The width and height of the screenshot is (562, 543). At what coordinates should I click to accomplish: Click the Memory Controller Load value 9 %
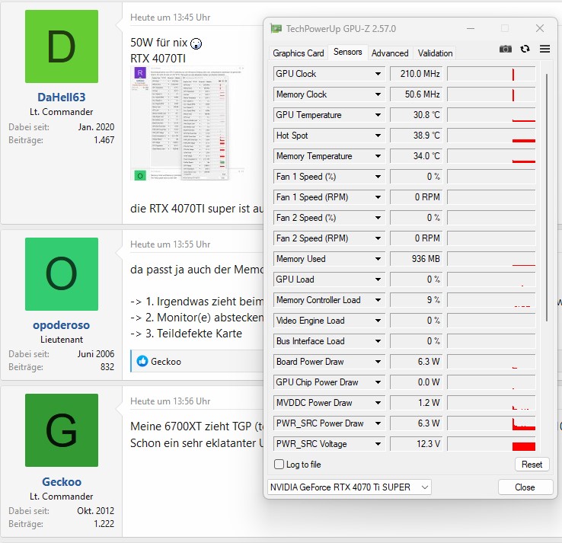416,300
